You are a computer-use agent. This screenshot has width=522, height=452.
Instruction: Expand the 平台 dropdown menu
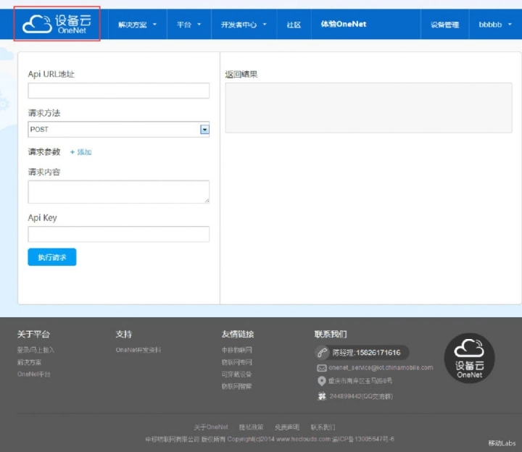click(188, 25)
